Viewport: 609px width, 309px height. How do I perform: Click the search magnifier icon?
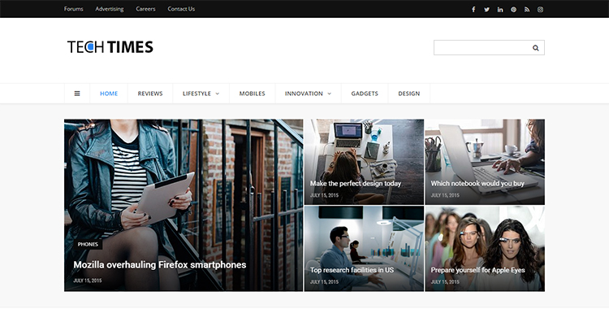[x=536, y=48]
